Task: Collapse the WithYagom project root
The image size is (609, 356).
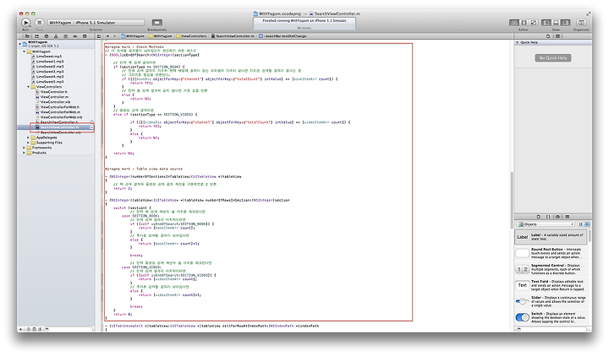Action: pyautogui.click(x=19, y=44)
